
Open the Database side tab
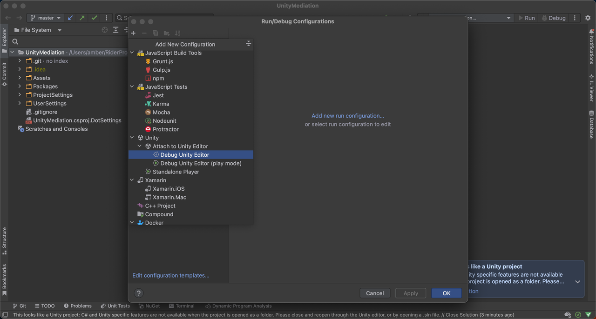click(x=591, y=124)
